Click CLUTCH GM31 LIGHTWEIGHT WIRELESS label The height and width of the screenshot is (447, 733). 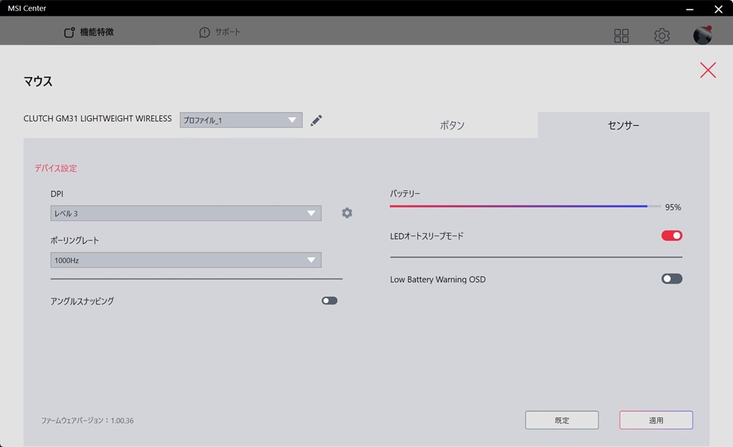coord(97,119)
